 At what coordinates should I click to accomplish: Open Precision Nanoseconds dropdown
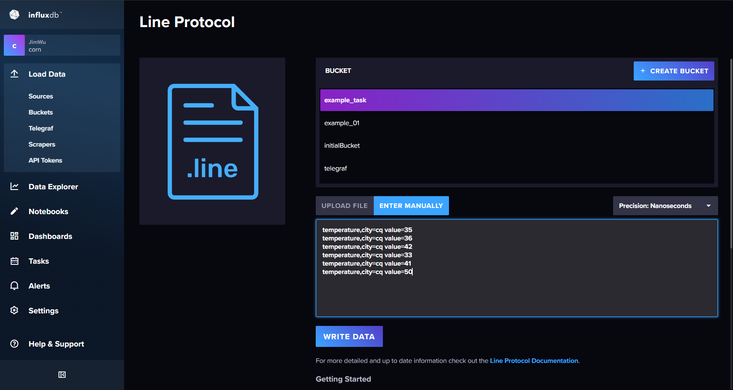pos(665,206)
